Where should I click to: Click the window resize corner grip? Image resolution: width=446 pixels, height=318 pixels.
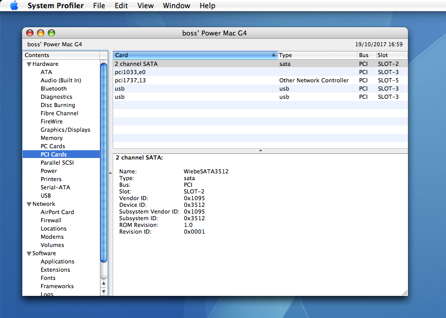tap(405, 293)
